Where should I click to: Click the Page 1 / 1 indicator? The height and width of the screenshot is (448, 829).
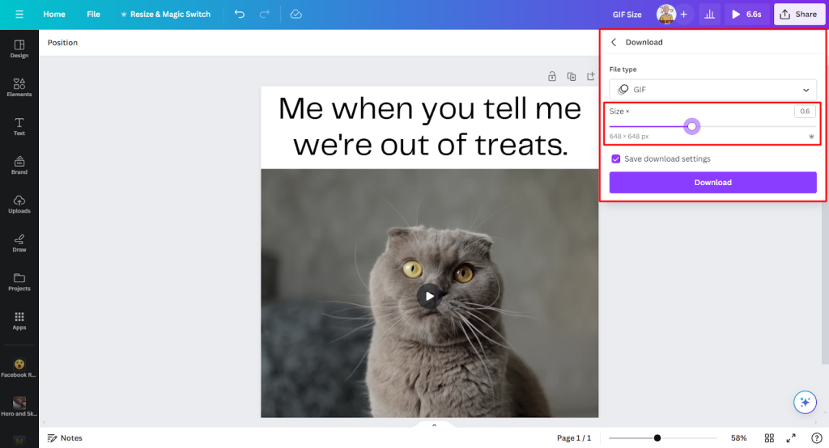click(x=574, y=438)
